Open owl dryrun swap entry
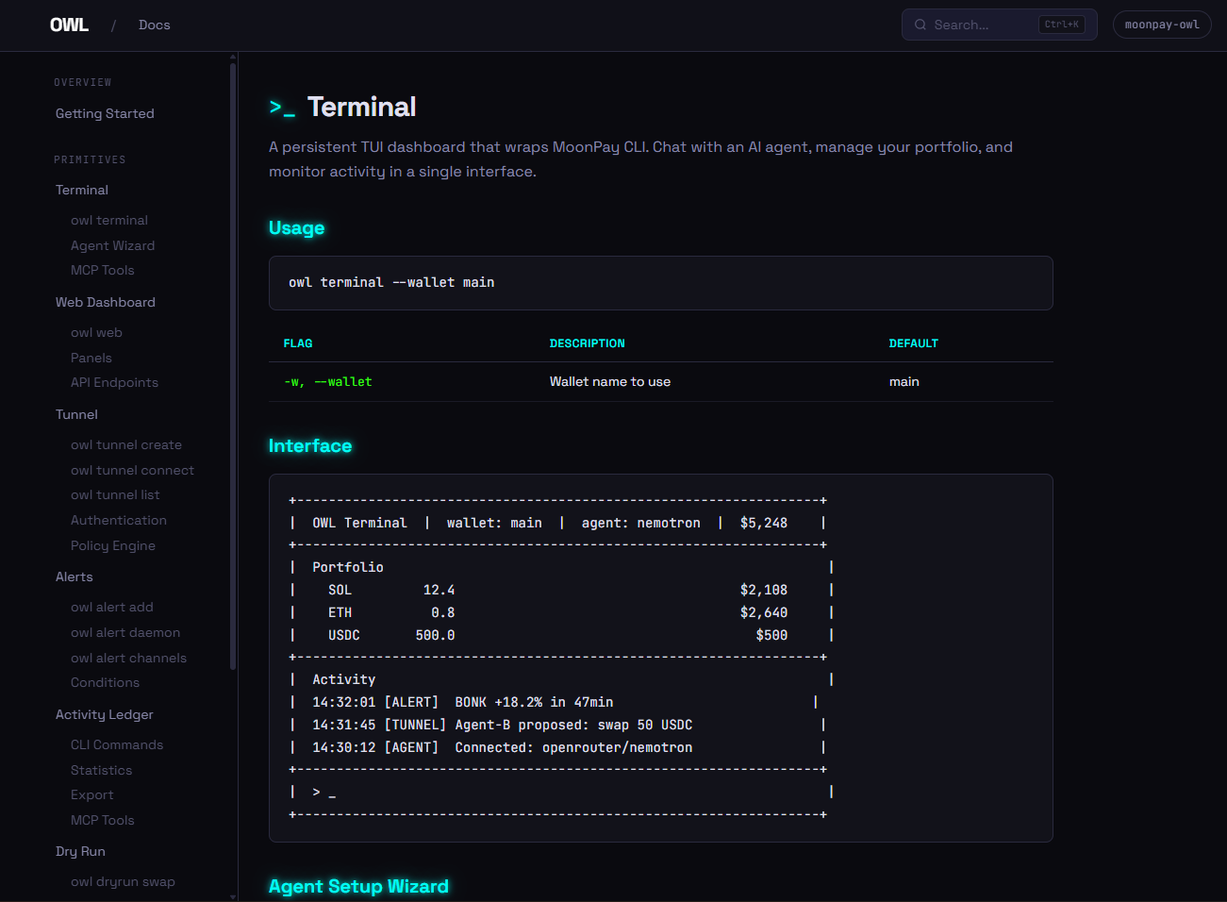 pyautogui.click(x=123, y=881)
